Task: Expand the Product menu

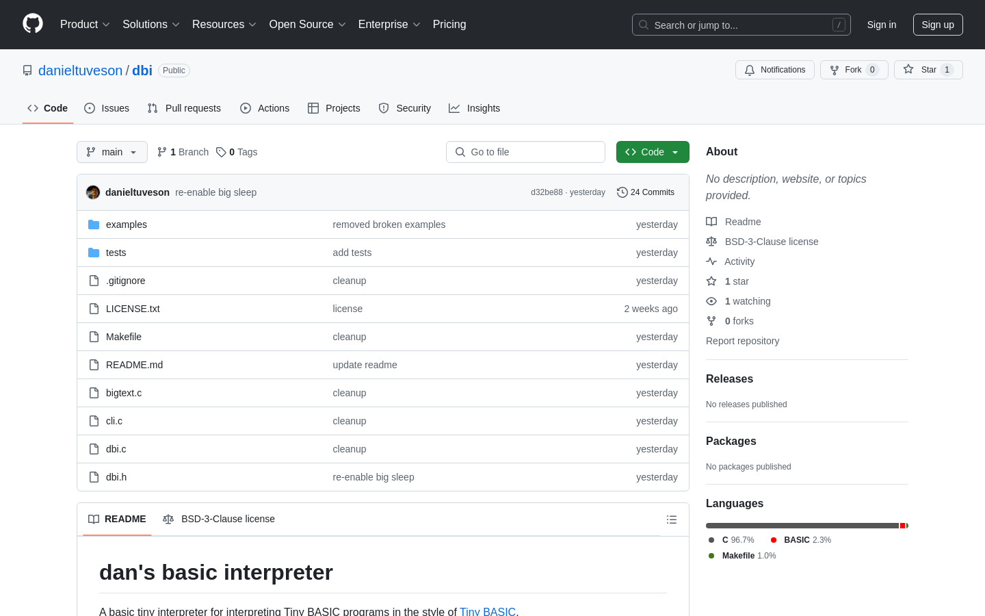Action: coord(85,25)
